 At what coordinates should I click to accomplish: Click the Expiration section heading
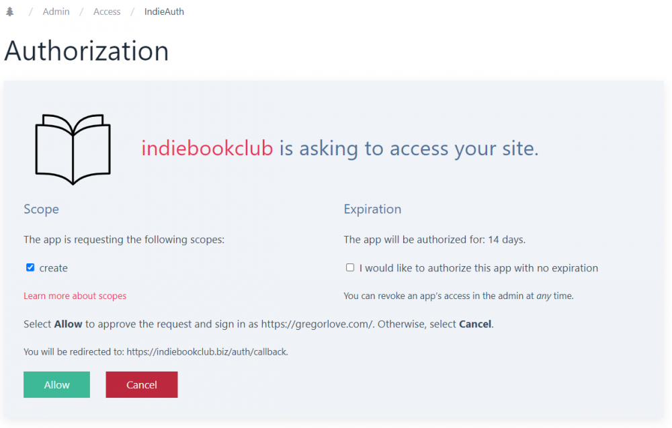pyautogui.click(x=372, y=209)
